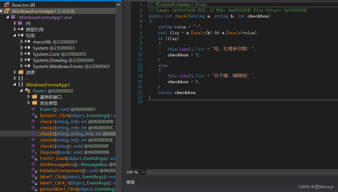Open check2(string, int) method
Viewport: 338px width, 192px height.
click(x=77, y=128)
